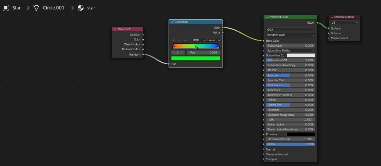
Task: Collapse the Object Info node
Action: click(x=115, y=29)
